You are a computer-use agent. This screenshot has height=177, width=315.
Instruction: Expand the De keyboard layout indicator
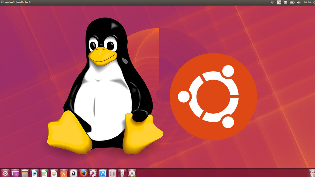[279, 2]
